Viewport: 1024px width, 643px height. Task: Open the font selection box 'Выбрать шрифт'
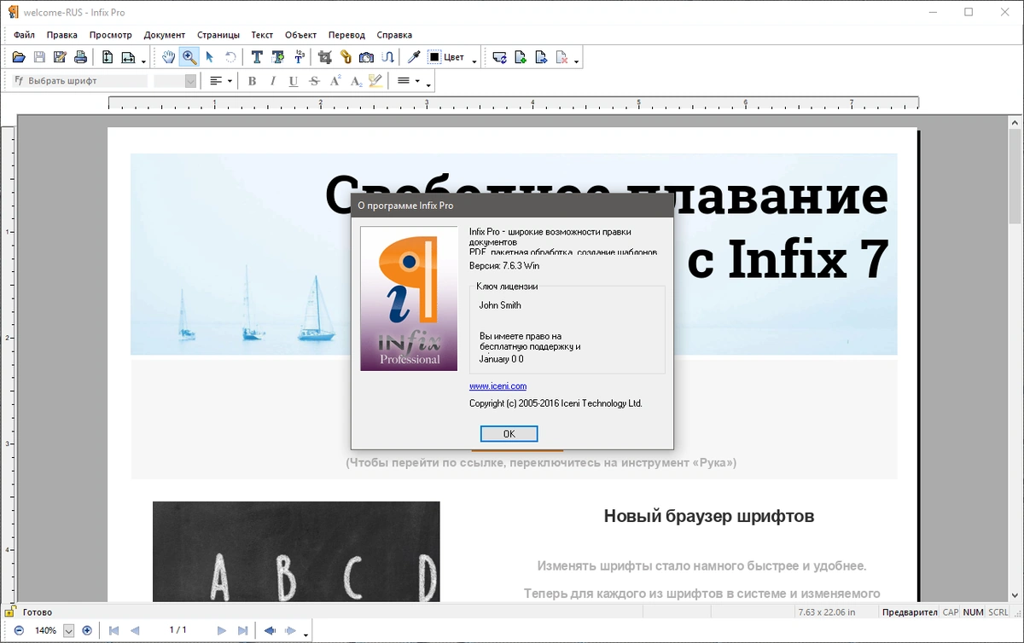[x=79, y=81]
